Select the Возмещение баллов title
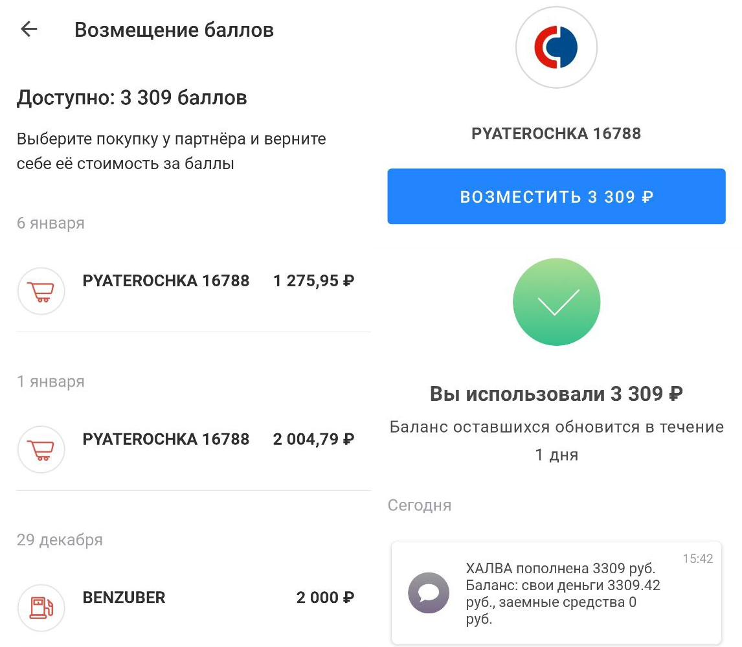 (x=174, y=29)
